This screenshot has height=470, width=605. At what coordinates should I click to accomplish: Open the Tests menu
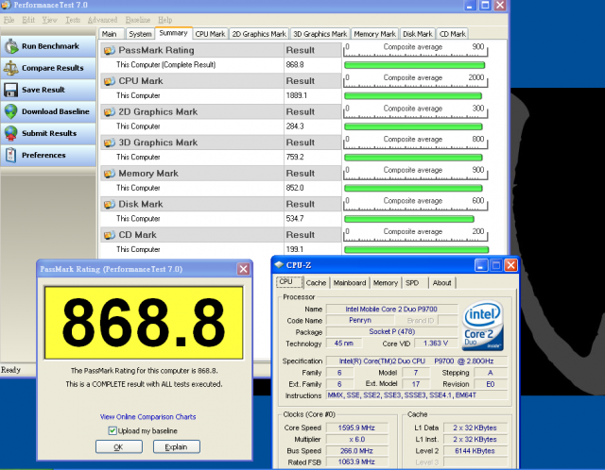73,20
